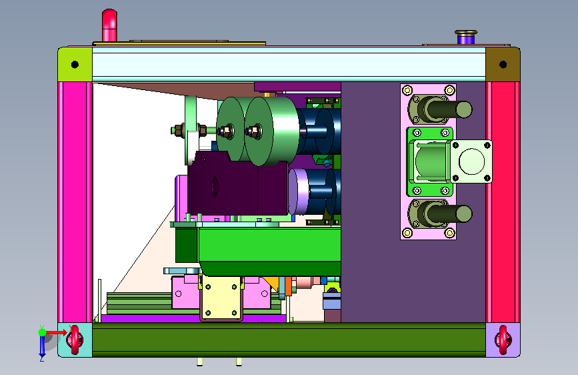Image resolution: width=578 pixels, height=375 pixels.
Task: Click the upper round connector on pink plate
Action: [439, 109]
